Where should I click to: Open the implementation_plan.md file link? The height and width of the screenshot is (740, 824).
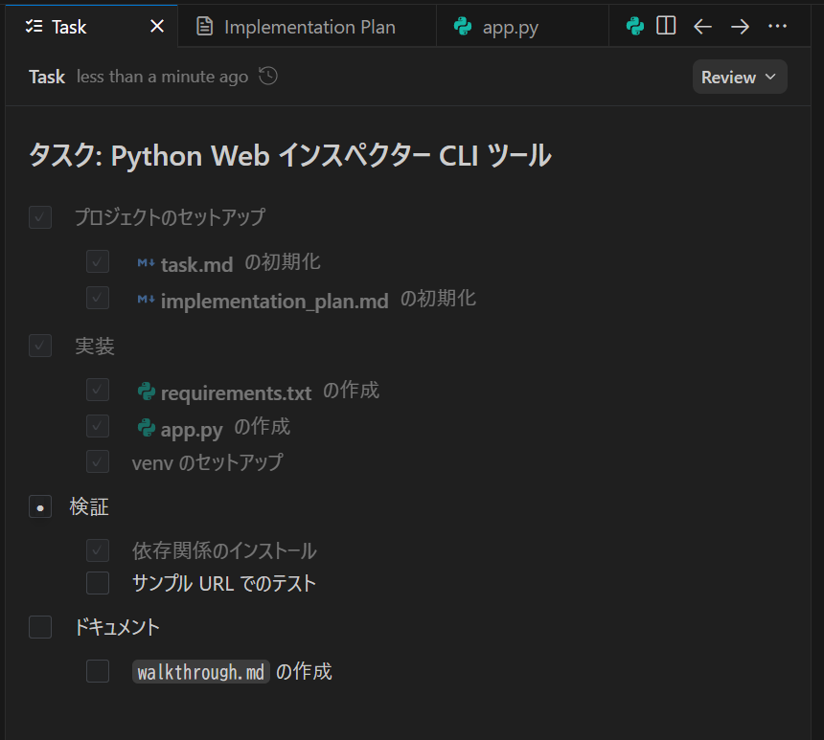[x=274, y=301]
